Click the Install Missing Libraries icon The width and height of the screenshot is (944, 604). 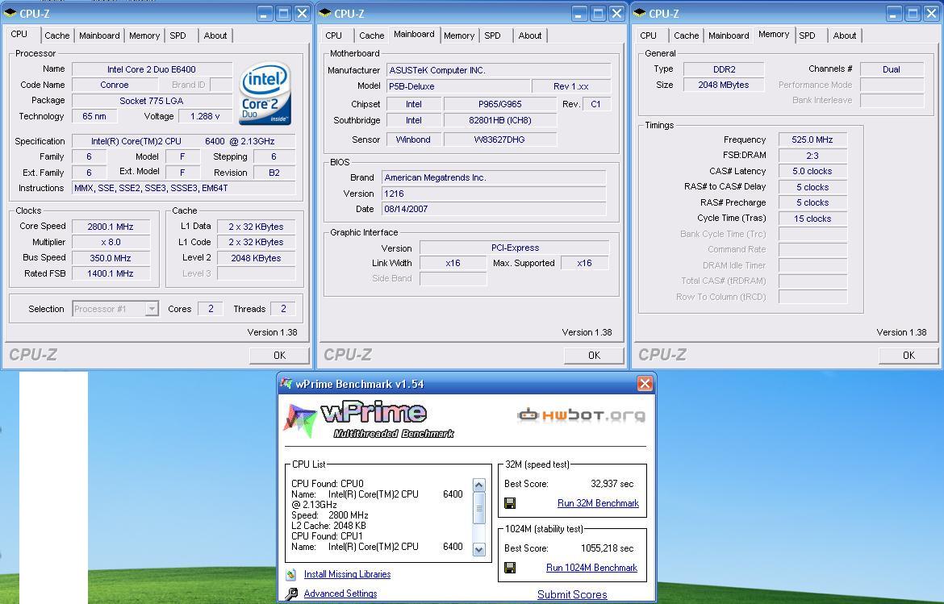(291, 574)
